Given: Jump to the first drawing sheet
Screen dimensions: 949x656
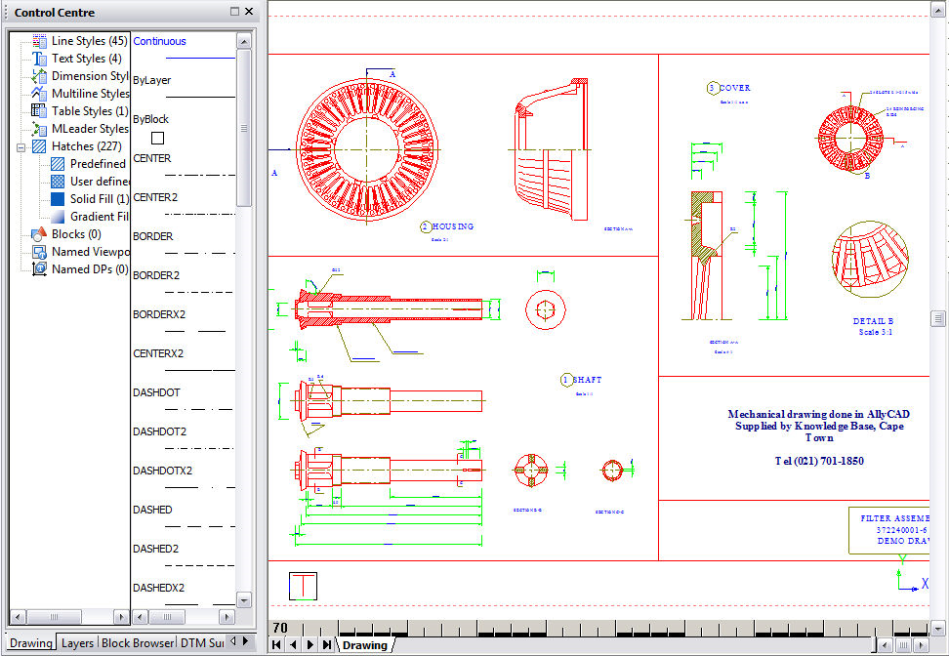Looking at the screenshot, I should pos(277,644).
